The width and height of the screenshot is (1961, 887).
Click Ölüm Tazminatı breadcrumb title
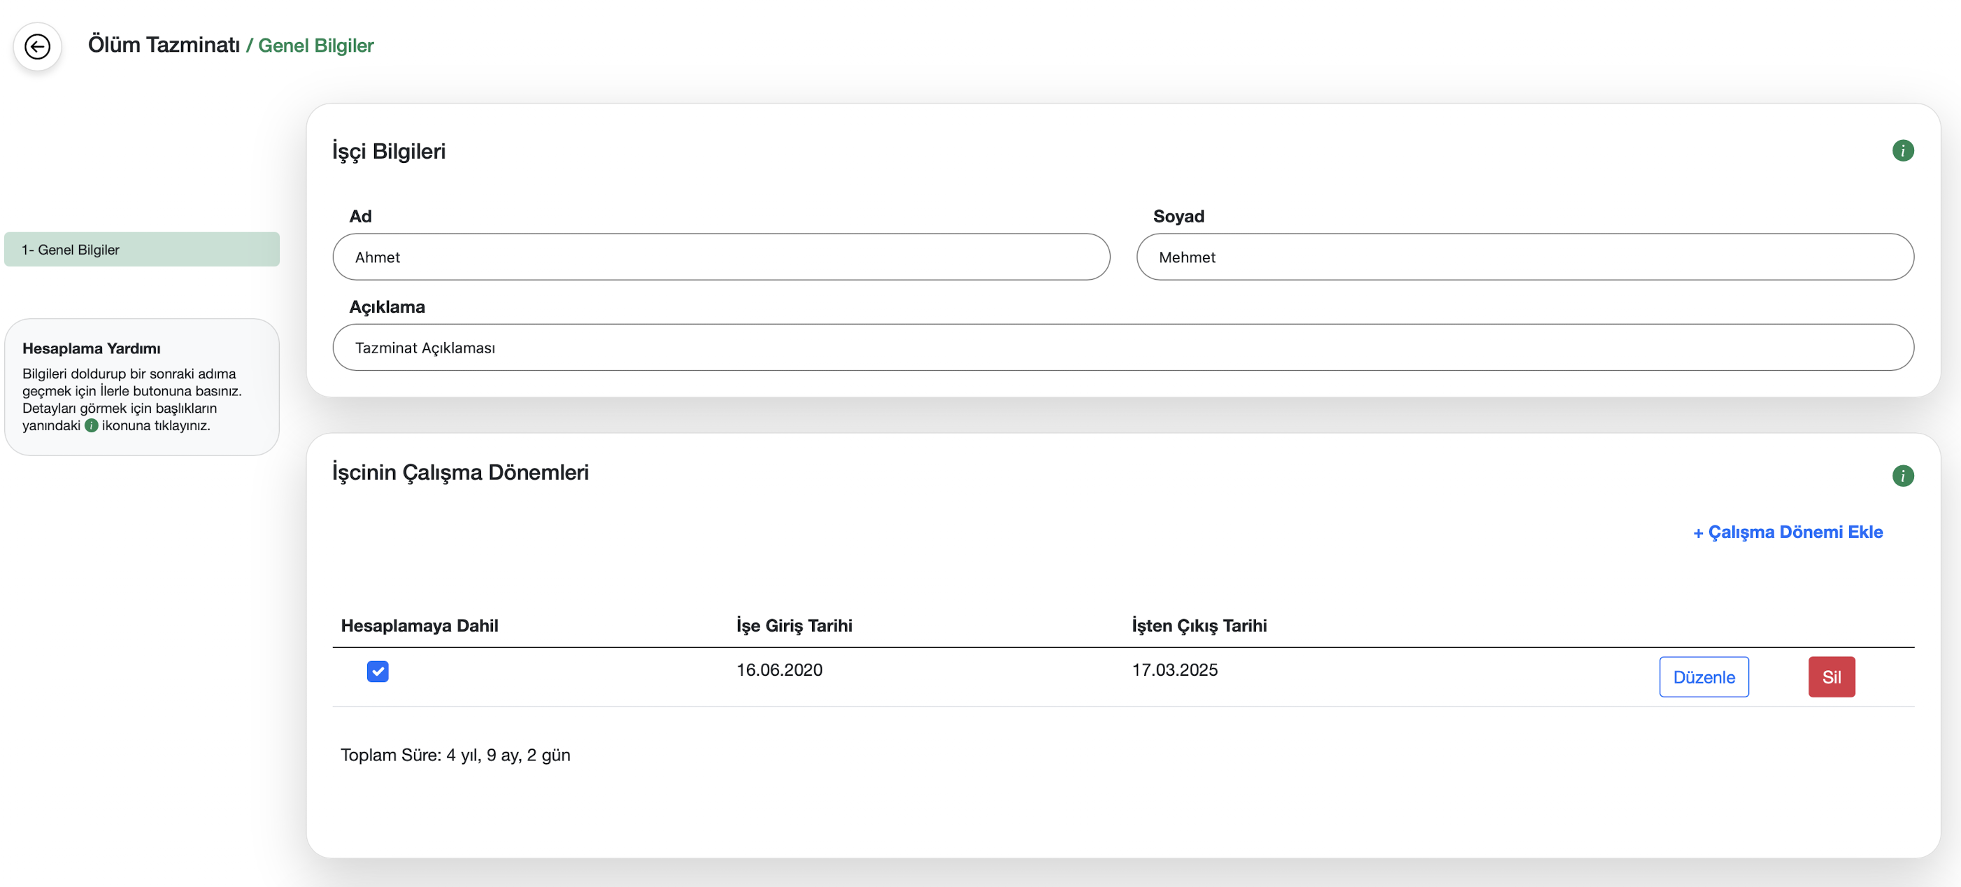click(164, 45)
